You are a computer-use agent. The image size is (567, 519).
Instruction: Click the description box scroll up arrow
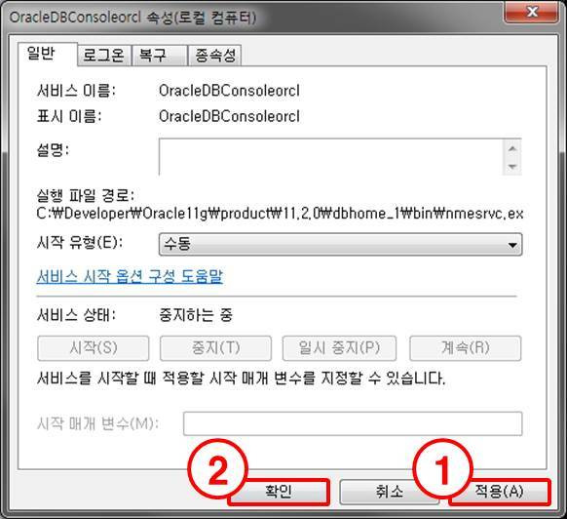tap(512, 148)
